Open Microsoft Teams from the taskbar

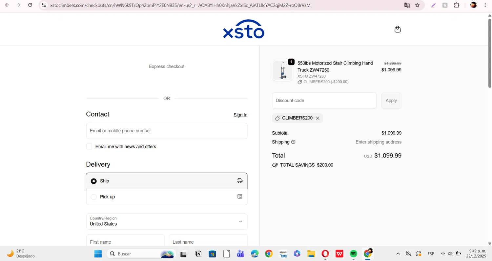240,254
